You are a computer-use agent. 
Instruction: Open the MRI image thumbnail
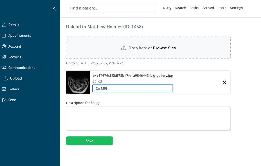click(78, 83)
